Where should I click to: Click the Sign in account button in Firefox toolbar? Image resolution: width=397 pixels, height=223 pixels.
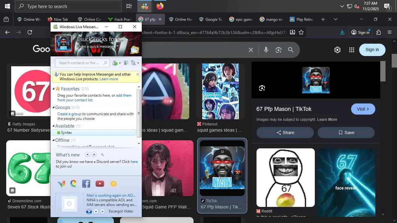point(360,32)
